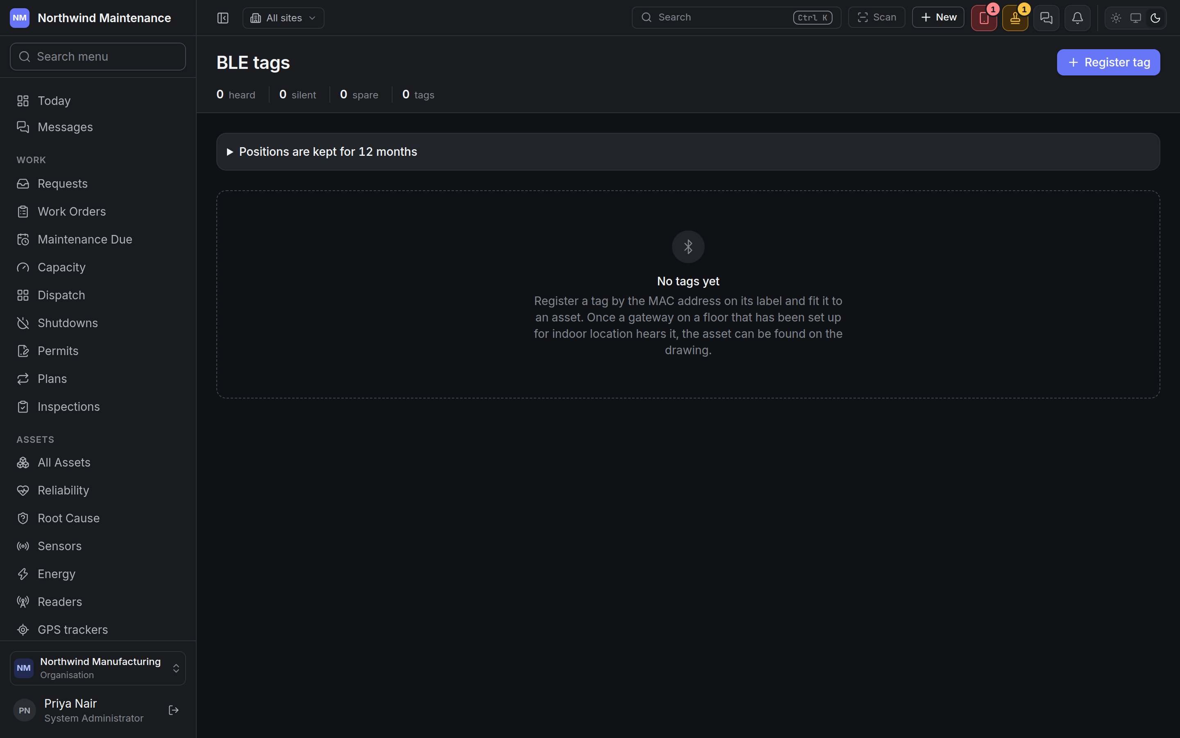Click the 0 silent count
Image resolution: width=1180 pixels, height=738 pixels.
(x=297, y=95)
